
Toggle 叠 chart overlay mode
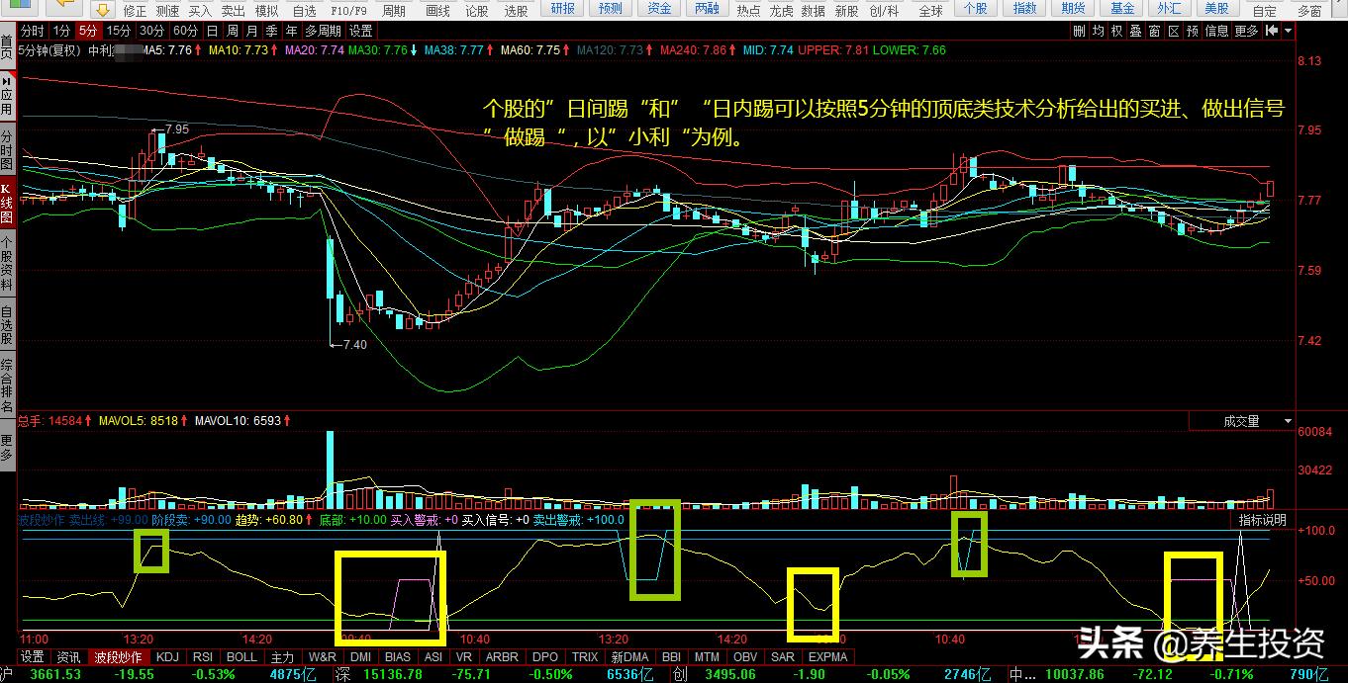tap(1135, 30)
